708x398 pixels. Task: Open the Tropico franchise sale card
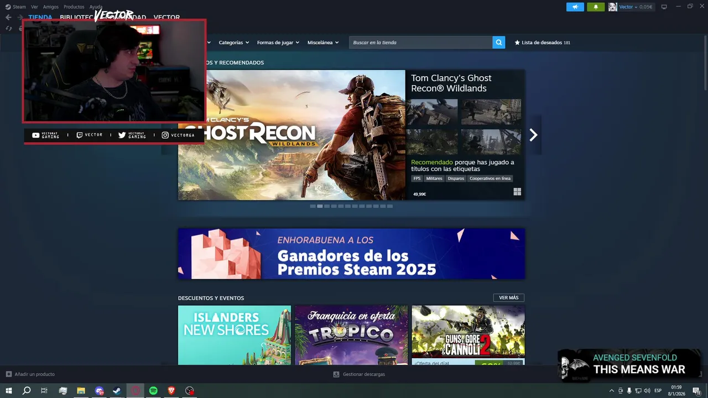tap(351, 335)
